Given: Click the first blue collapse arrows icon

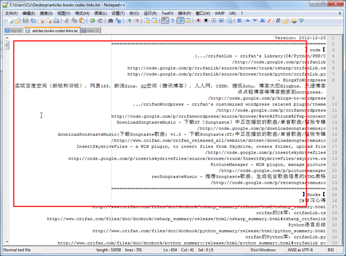Looking at the screenshot, I should pyautogui.click(x=240, y=21).
